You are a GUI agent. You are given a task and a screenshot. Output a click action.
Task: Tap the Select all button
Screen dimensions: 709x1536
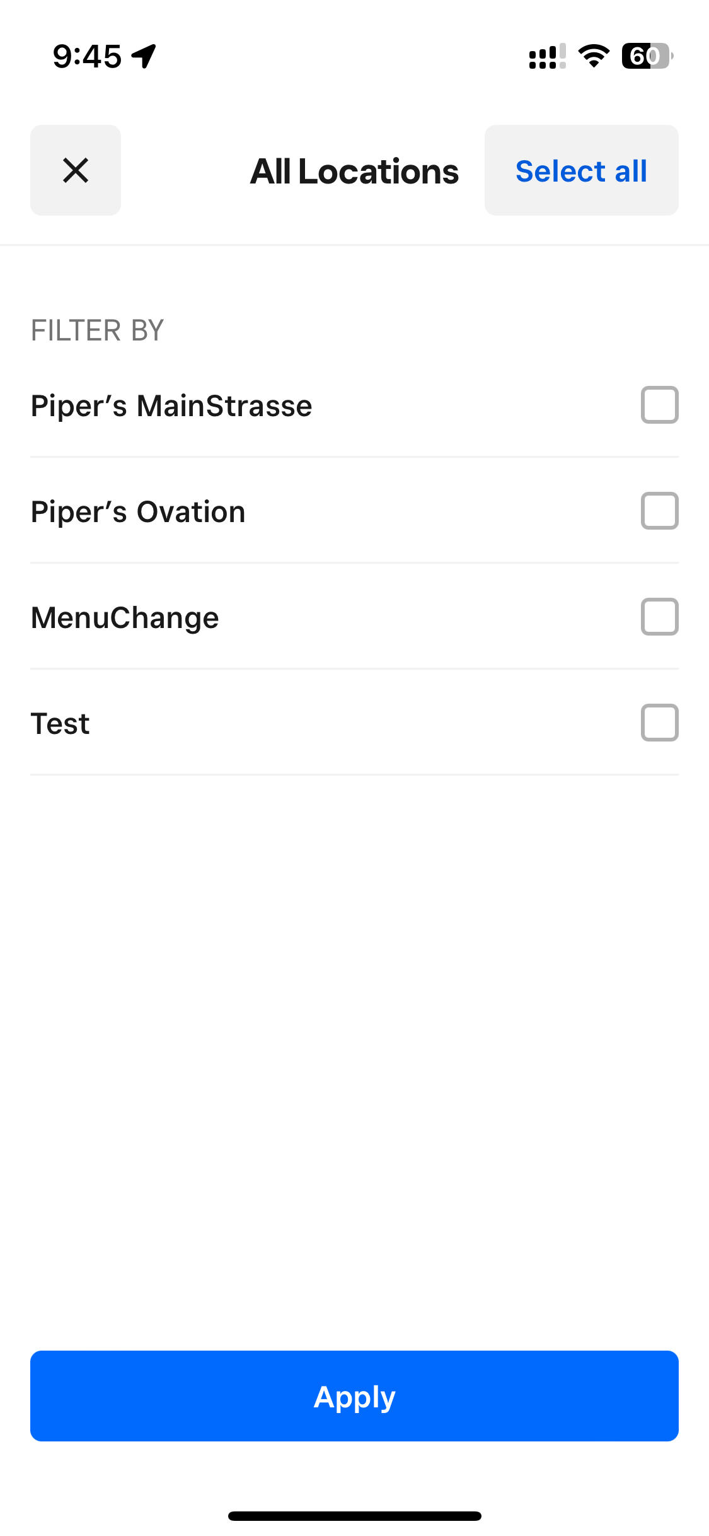tap(581, 171)
